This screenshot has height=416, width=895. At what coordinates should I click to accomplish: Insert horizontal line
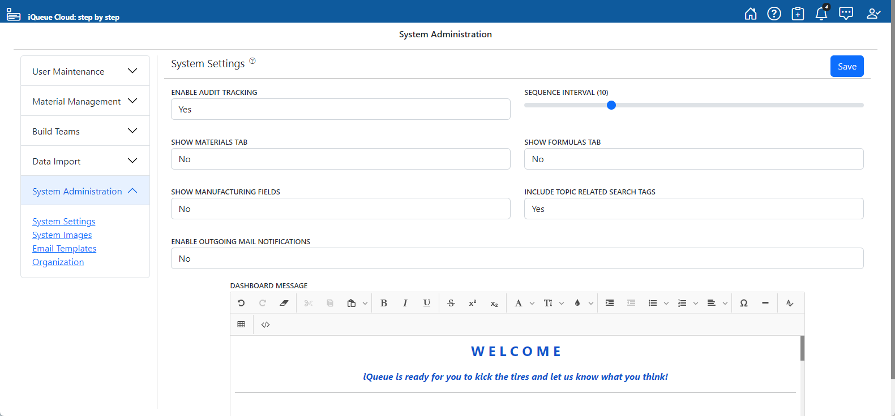click(x=765, y=303)
